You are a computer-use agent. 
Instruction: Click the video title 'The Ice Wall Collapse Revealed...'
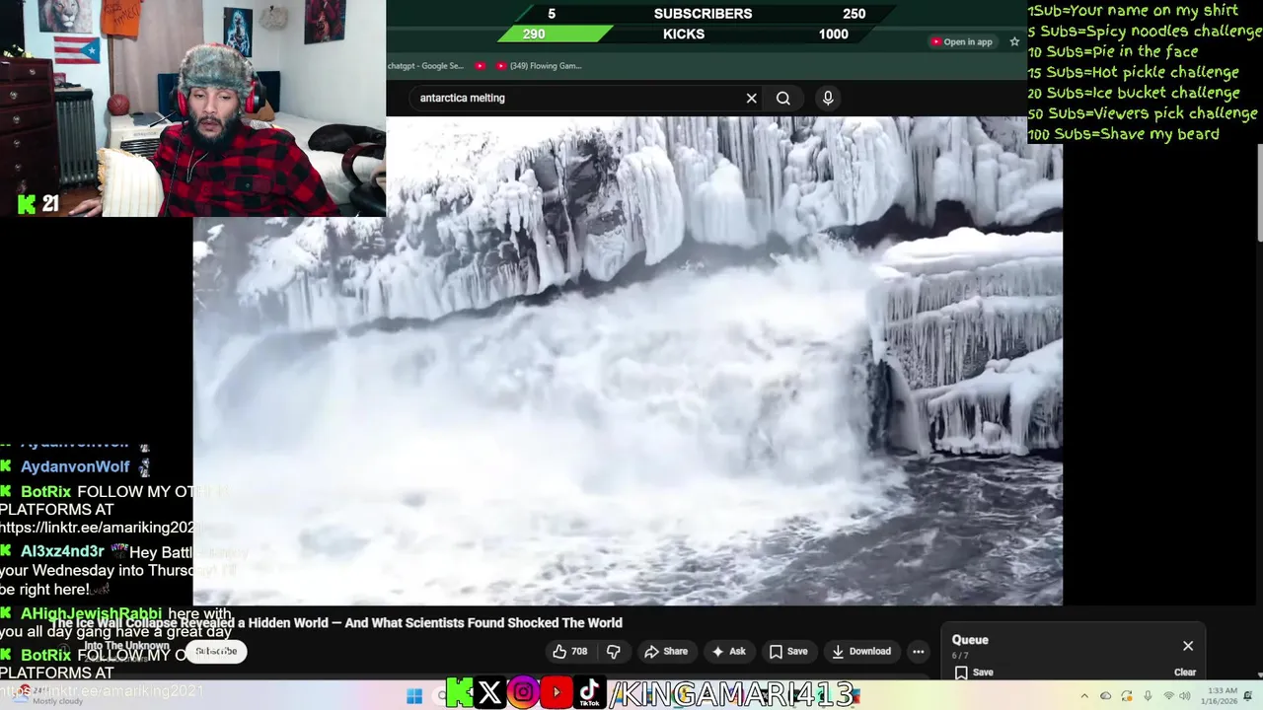pyautogui.click(x=336, y=623)
